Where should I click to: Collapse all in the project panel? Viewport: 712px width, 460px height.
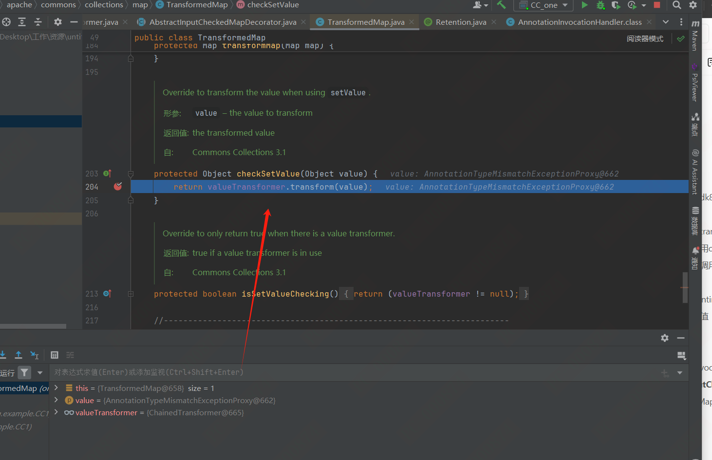tap(37, 22)
